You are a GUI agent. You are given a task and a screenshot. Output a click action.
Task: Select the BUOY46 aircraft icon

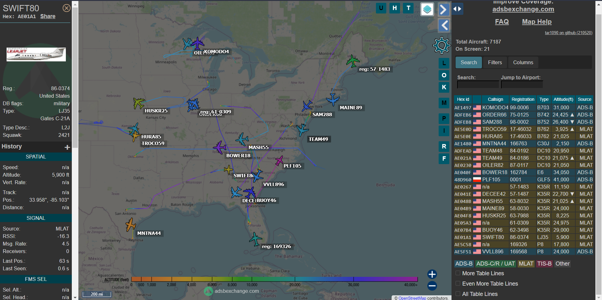tap(250, 192)
